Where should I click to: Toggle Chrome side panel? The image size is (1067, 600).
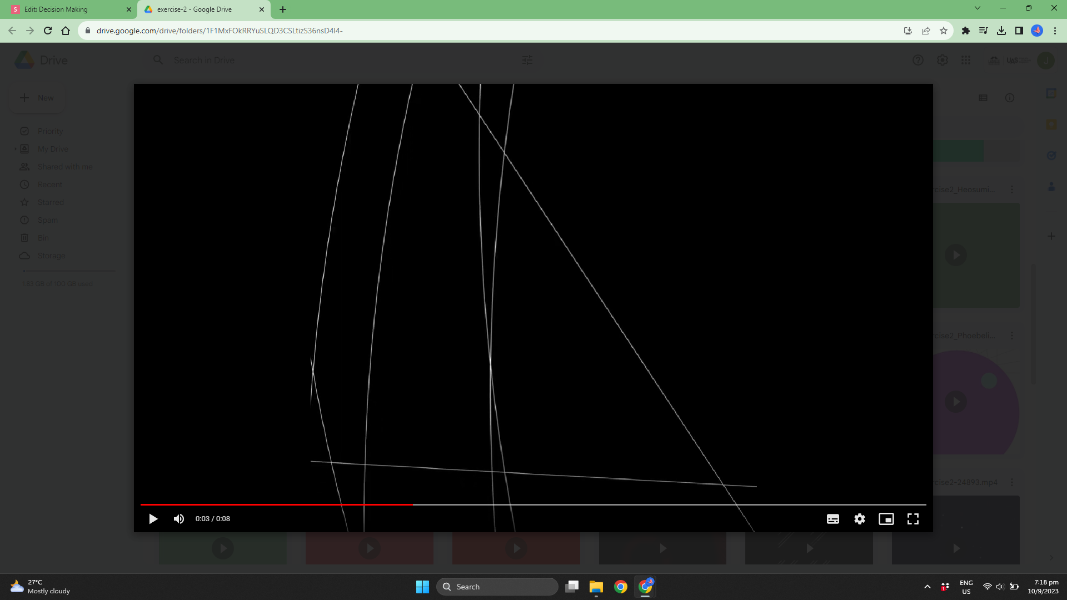tap(1019, 31)
